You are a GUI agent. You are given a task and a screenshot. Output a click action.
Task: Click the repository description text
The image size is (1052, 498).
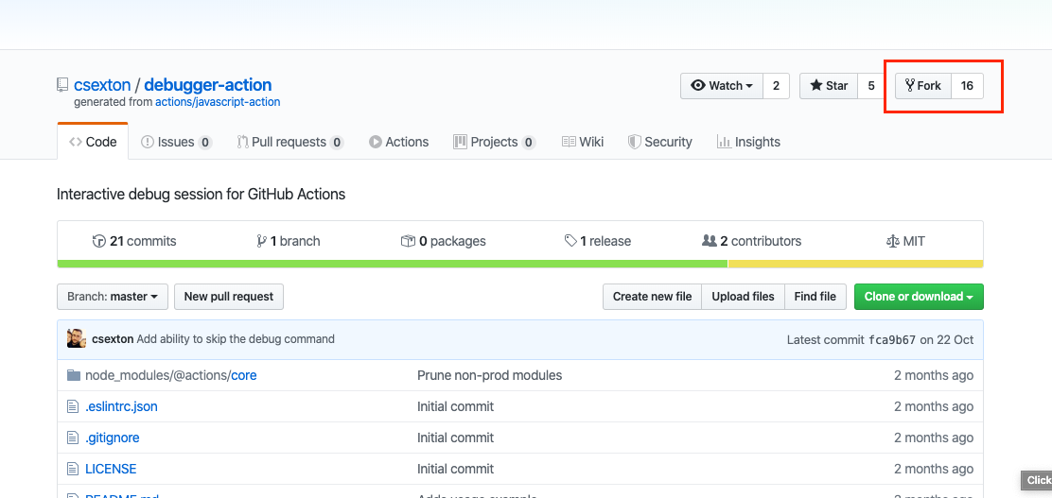202,195
